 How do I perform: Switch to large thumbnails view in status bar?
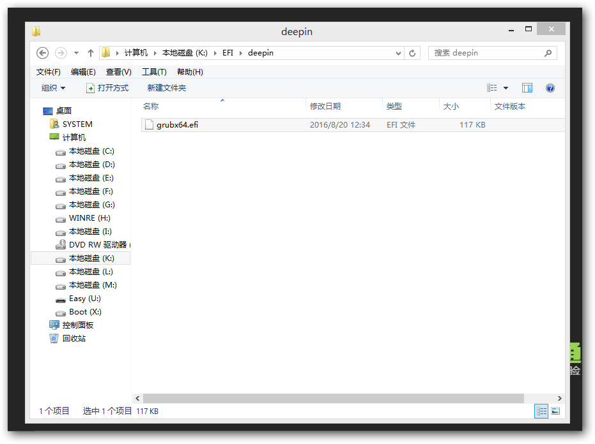point(555,411)
